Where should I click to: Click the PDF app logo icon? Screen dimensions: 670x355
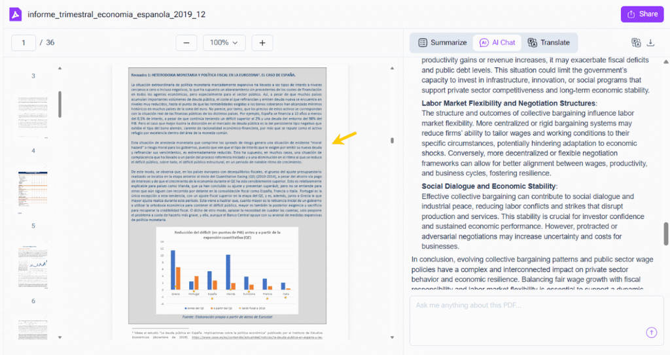(x=16, y=14)
